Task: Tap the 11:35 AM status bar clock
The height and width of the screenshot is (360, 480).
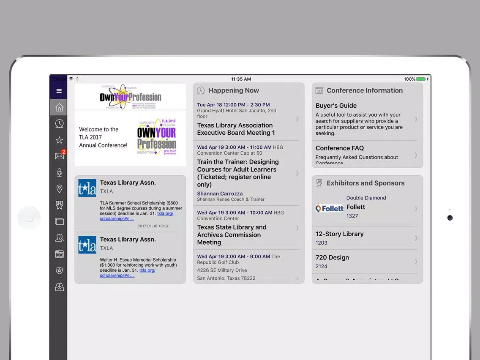Action: tap(241, 79)
